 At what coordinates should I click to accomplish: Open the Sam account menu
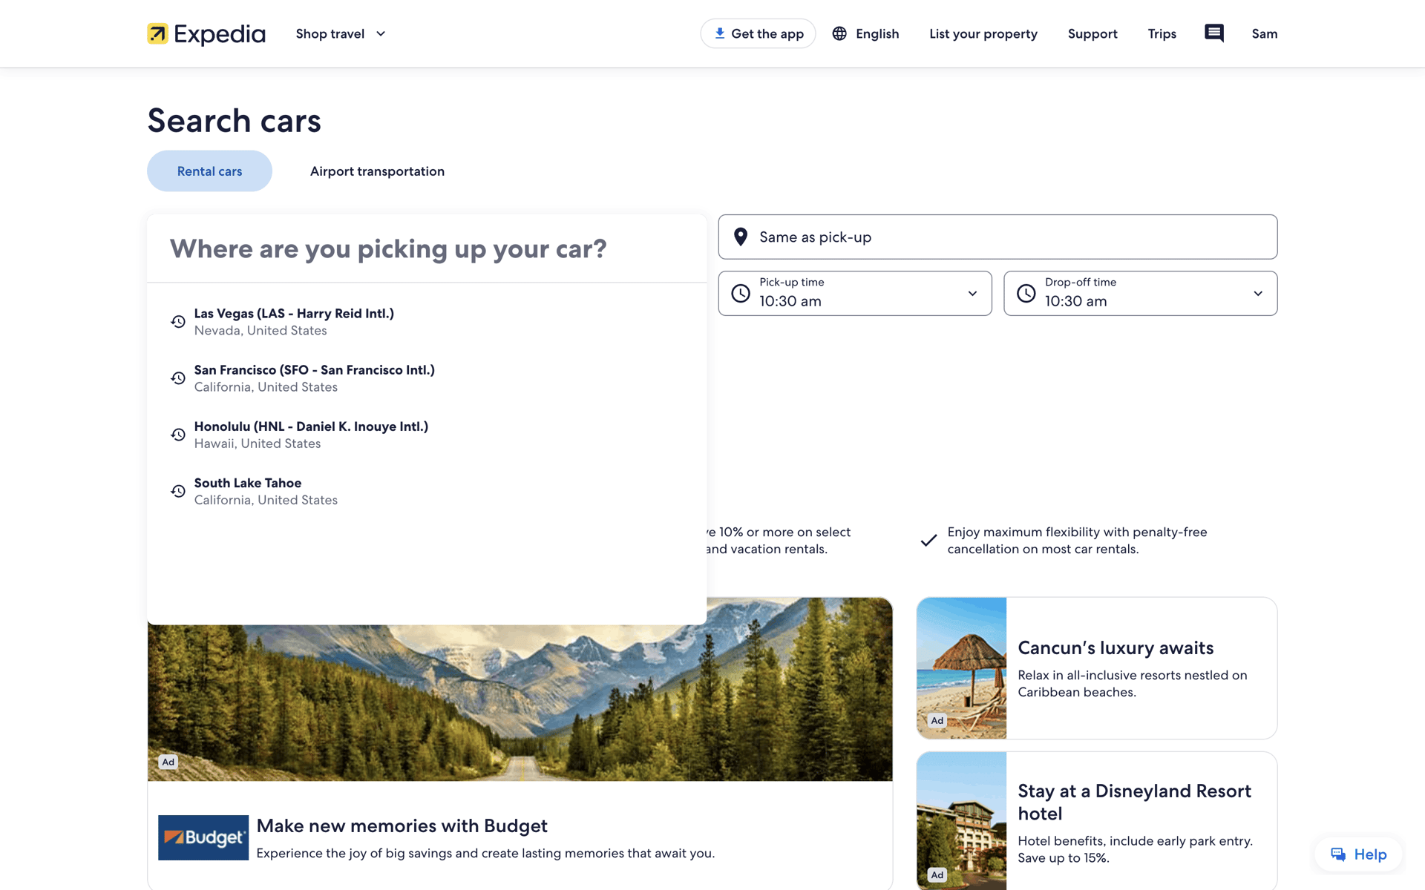(x=1265, y=34)
